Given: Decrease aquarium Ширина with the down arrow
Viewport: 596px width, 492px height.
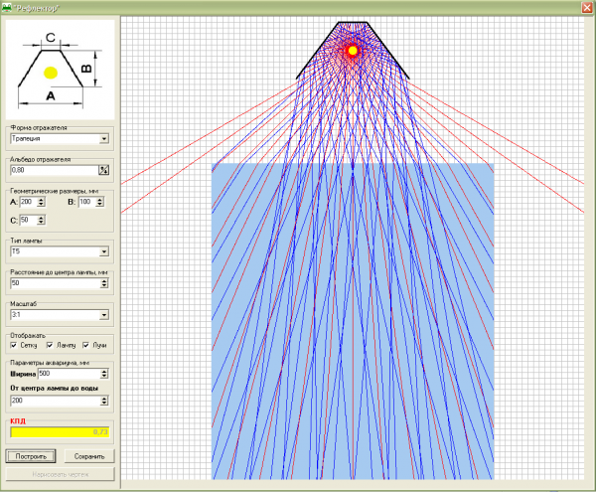Looking at the screenshot, I should pos(104,377).
